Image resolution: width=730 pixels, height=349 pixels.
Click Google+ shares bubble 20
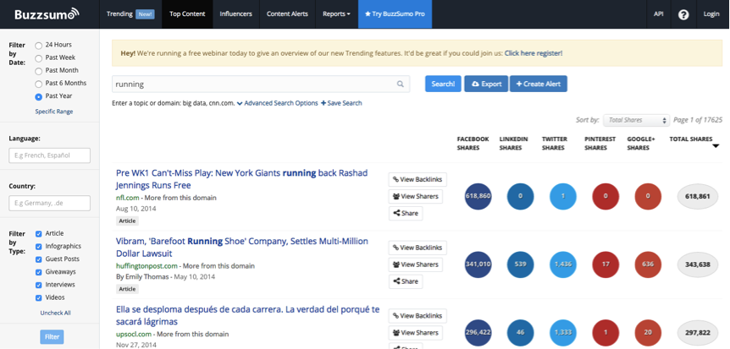[648, 333]
